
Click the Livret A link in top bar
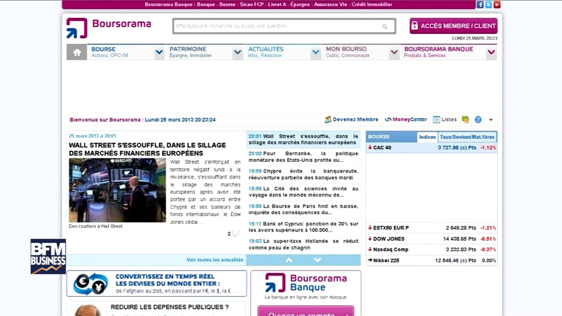tap(277, 5)
